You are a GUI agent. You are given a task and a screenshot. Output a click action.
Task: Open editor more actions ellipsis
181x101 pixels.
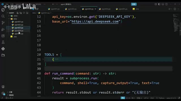tap(178, 9)
